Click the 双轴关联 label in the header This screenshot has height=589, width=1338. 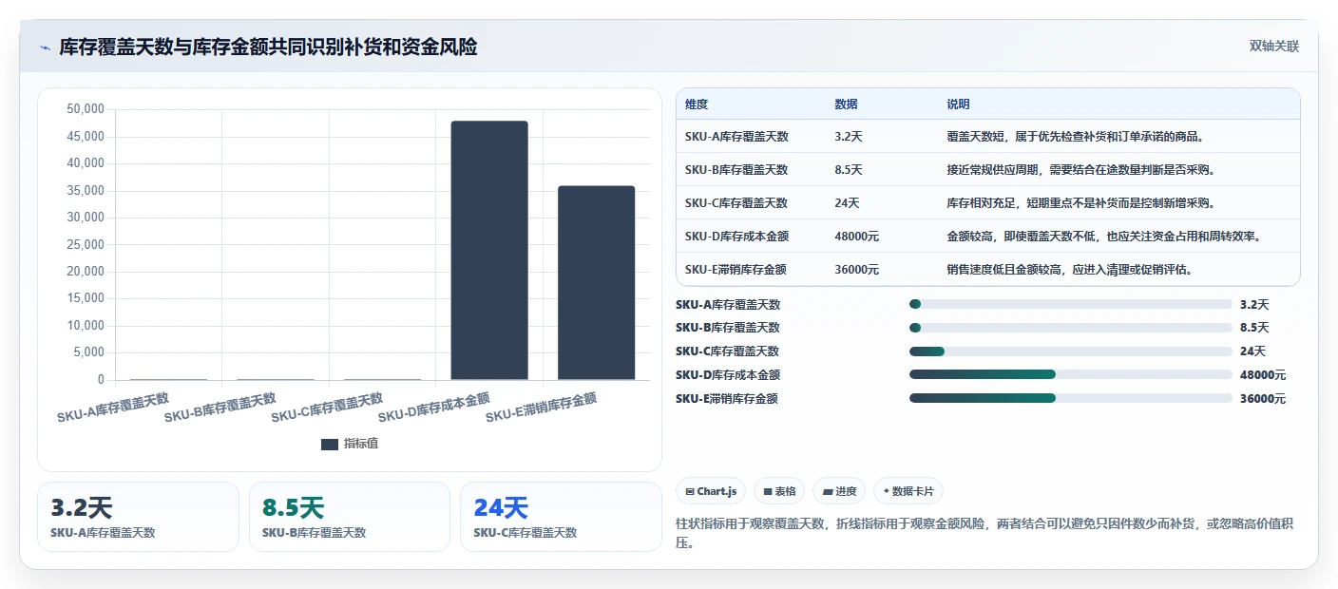pyautogui.click(x=1273, y=46)
